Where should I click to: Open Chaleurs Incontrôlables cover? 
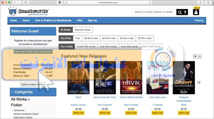pos(184,78)
